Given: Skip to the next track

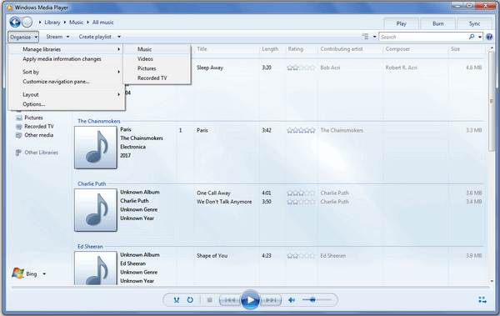Looking at the screenshot, I should point(271,300).
